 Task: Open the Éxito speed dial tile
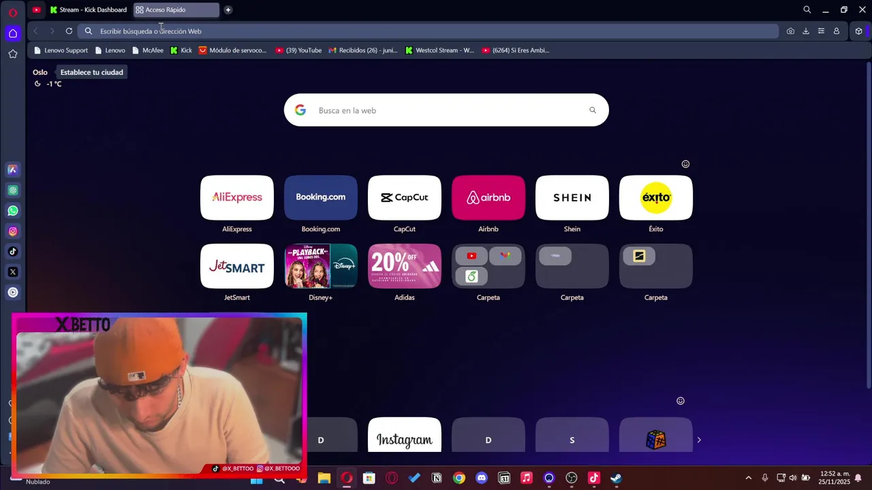(x=656, y=198)
